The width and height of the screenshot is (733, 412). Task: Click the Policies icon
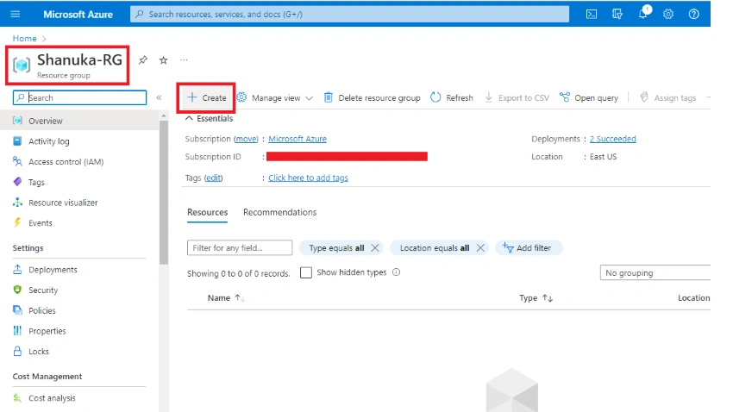click(17, 310)
